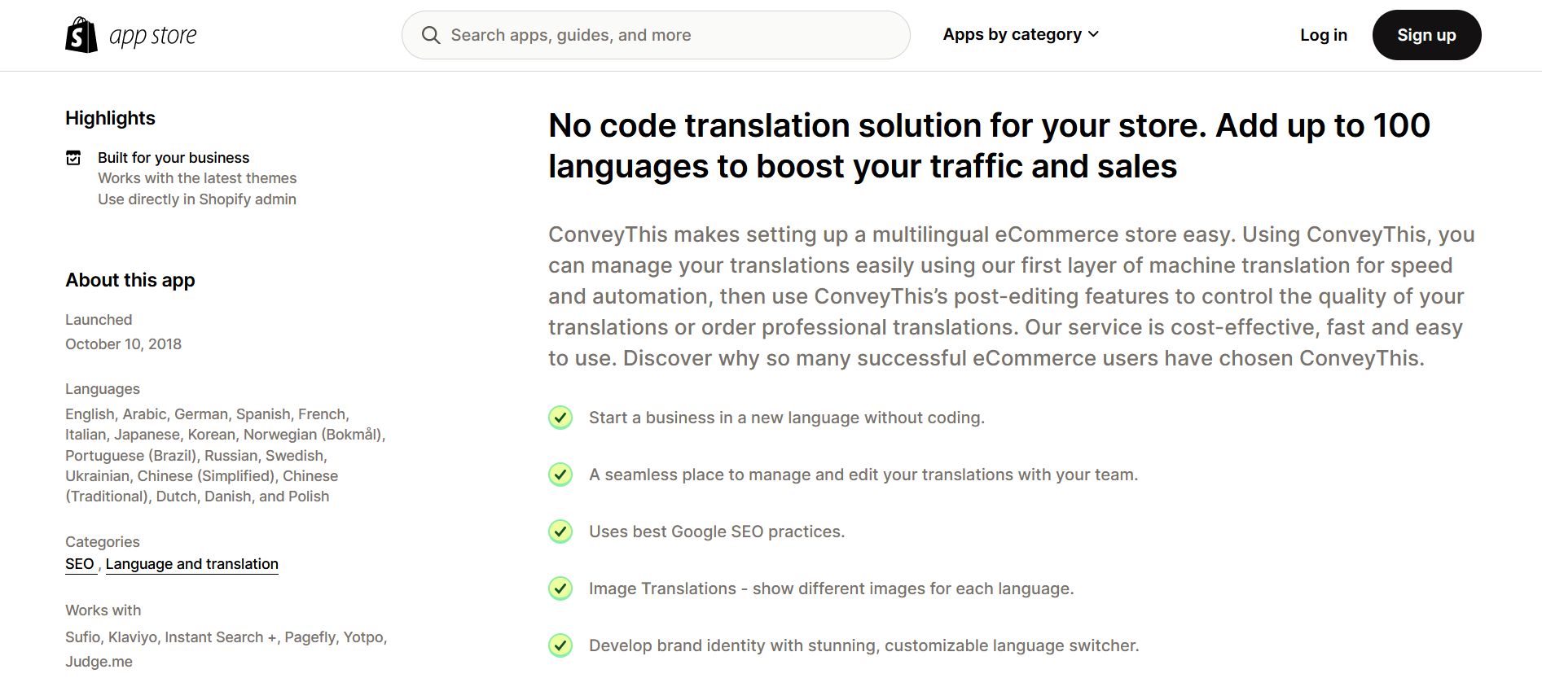
Task: Click the magnifying glass search icon
Action: 430,35
